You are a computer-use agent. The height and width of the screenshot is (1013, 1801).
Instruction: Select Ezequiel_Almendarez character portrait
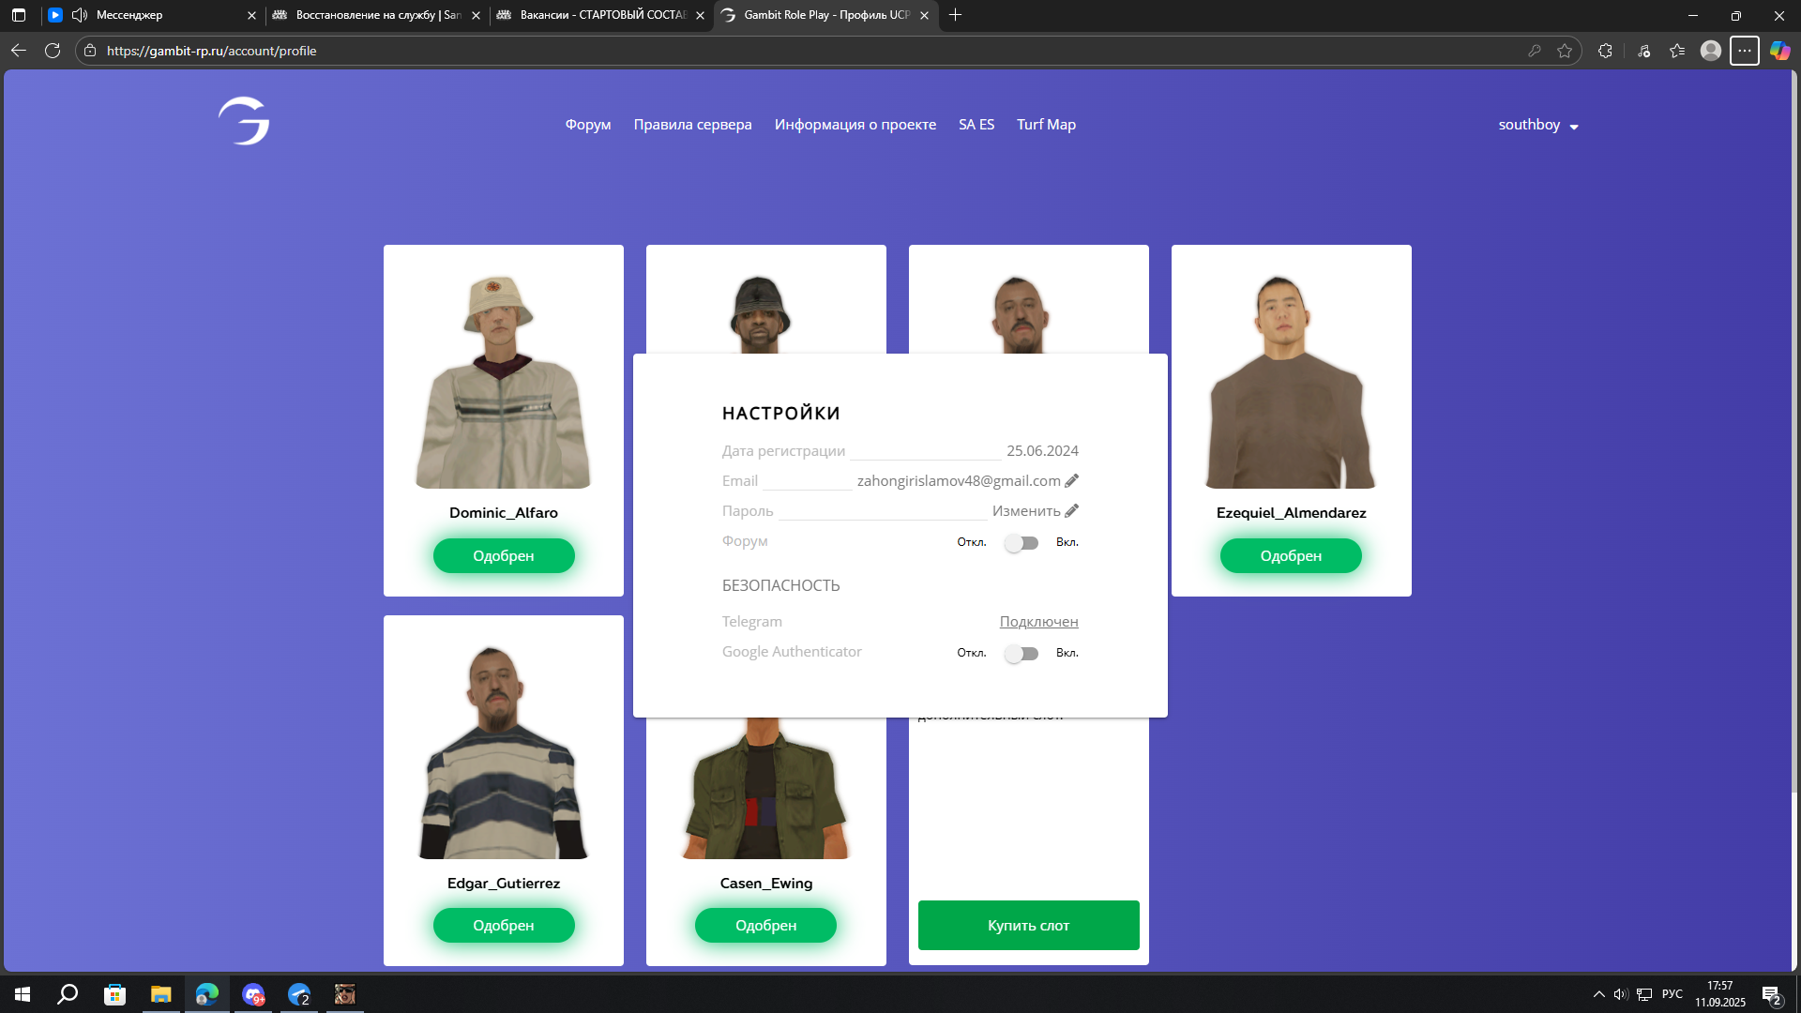click(1291, 381)
